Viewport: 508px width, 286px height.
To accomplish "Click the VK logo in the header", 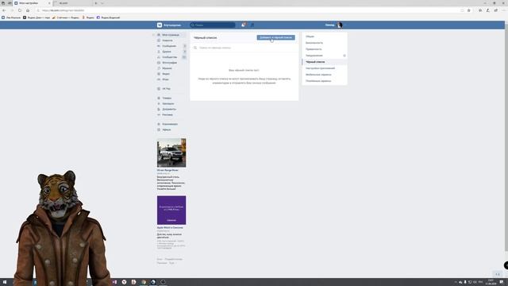I will pyautogui.click(x=160, y=25).
